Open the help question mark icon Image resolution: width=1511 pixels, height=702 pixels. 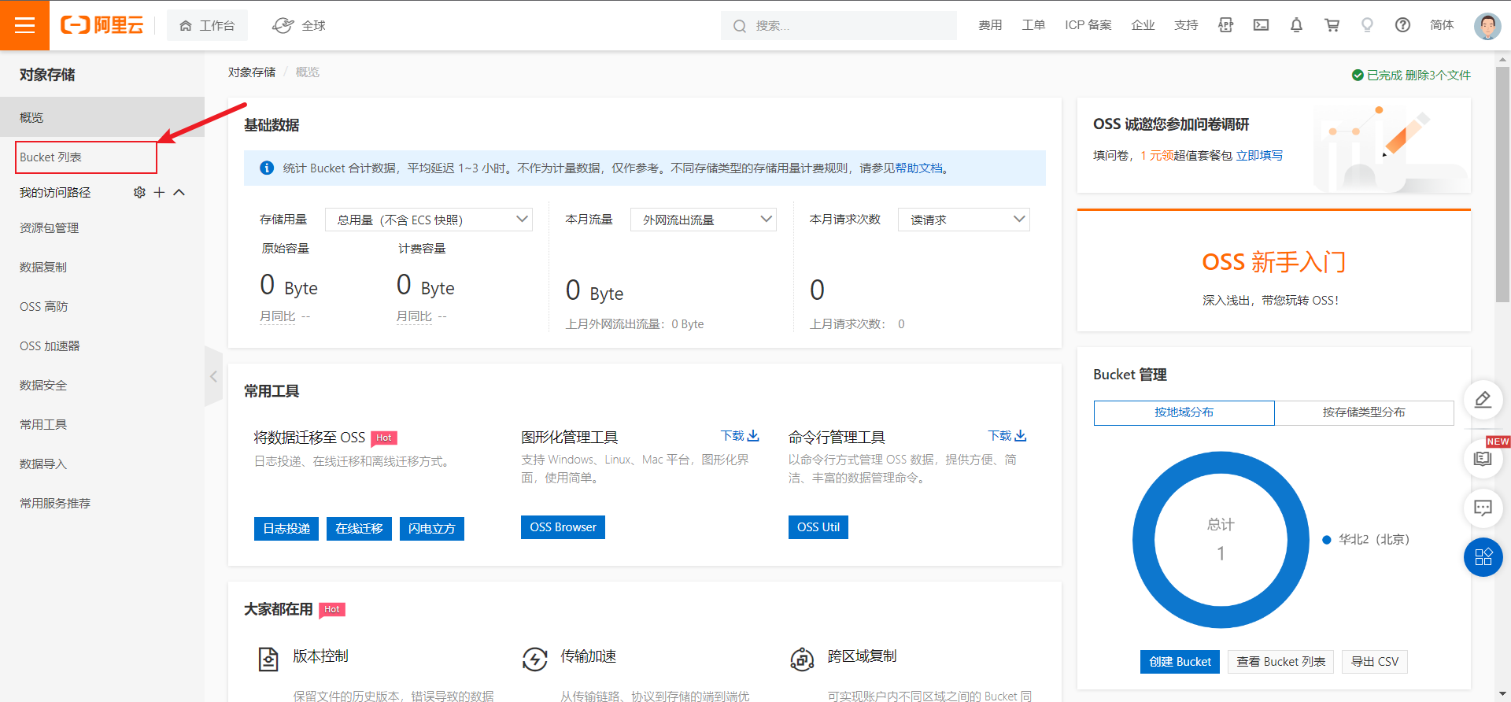point(1402,25)
